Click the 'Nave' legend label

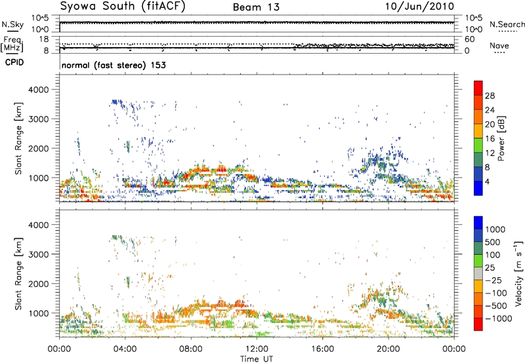499,45
